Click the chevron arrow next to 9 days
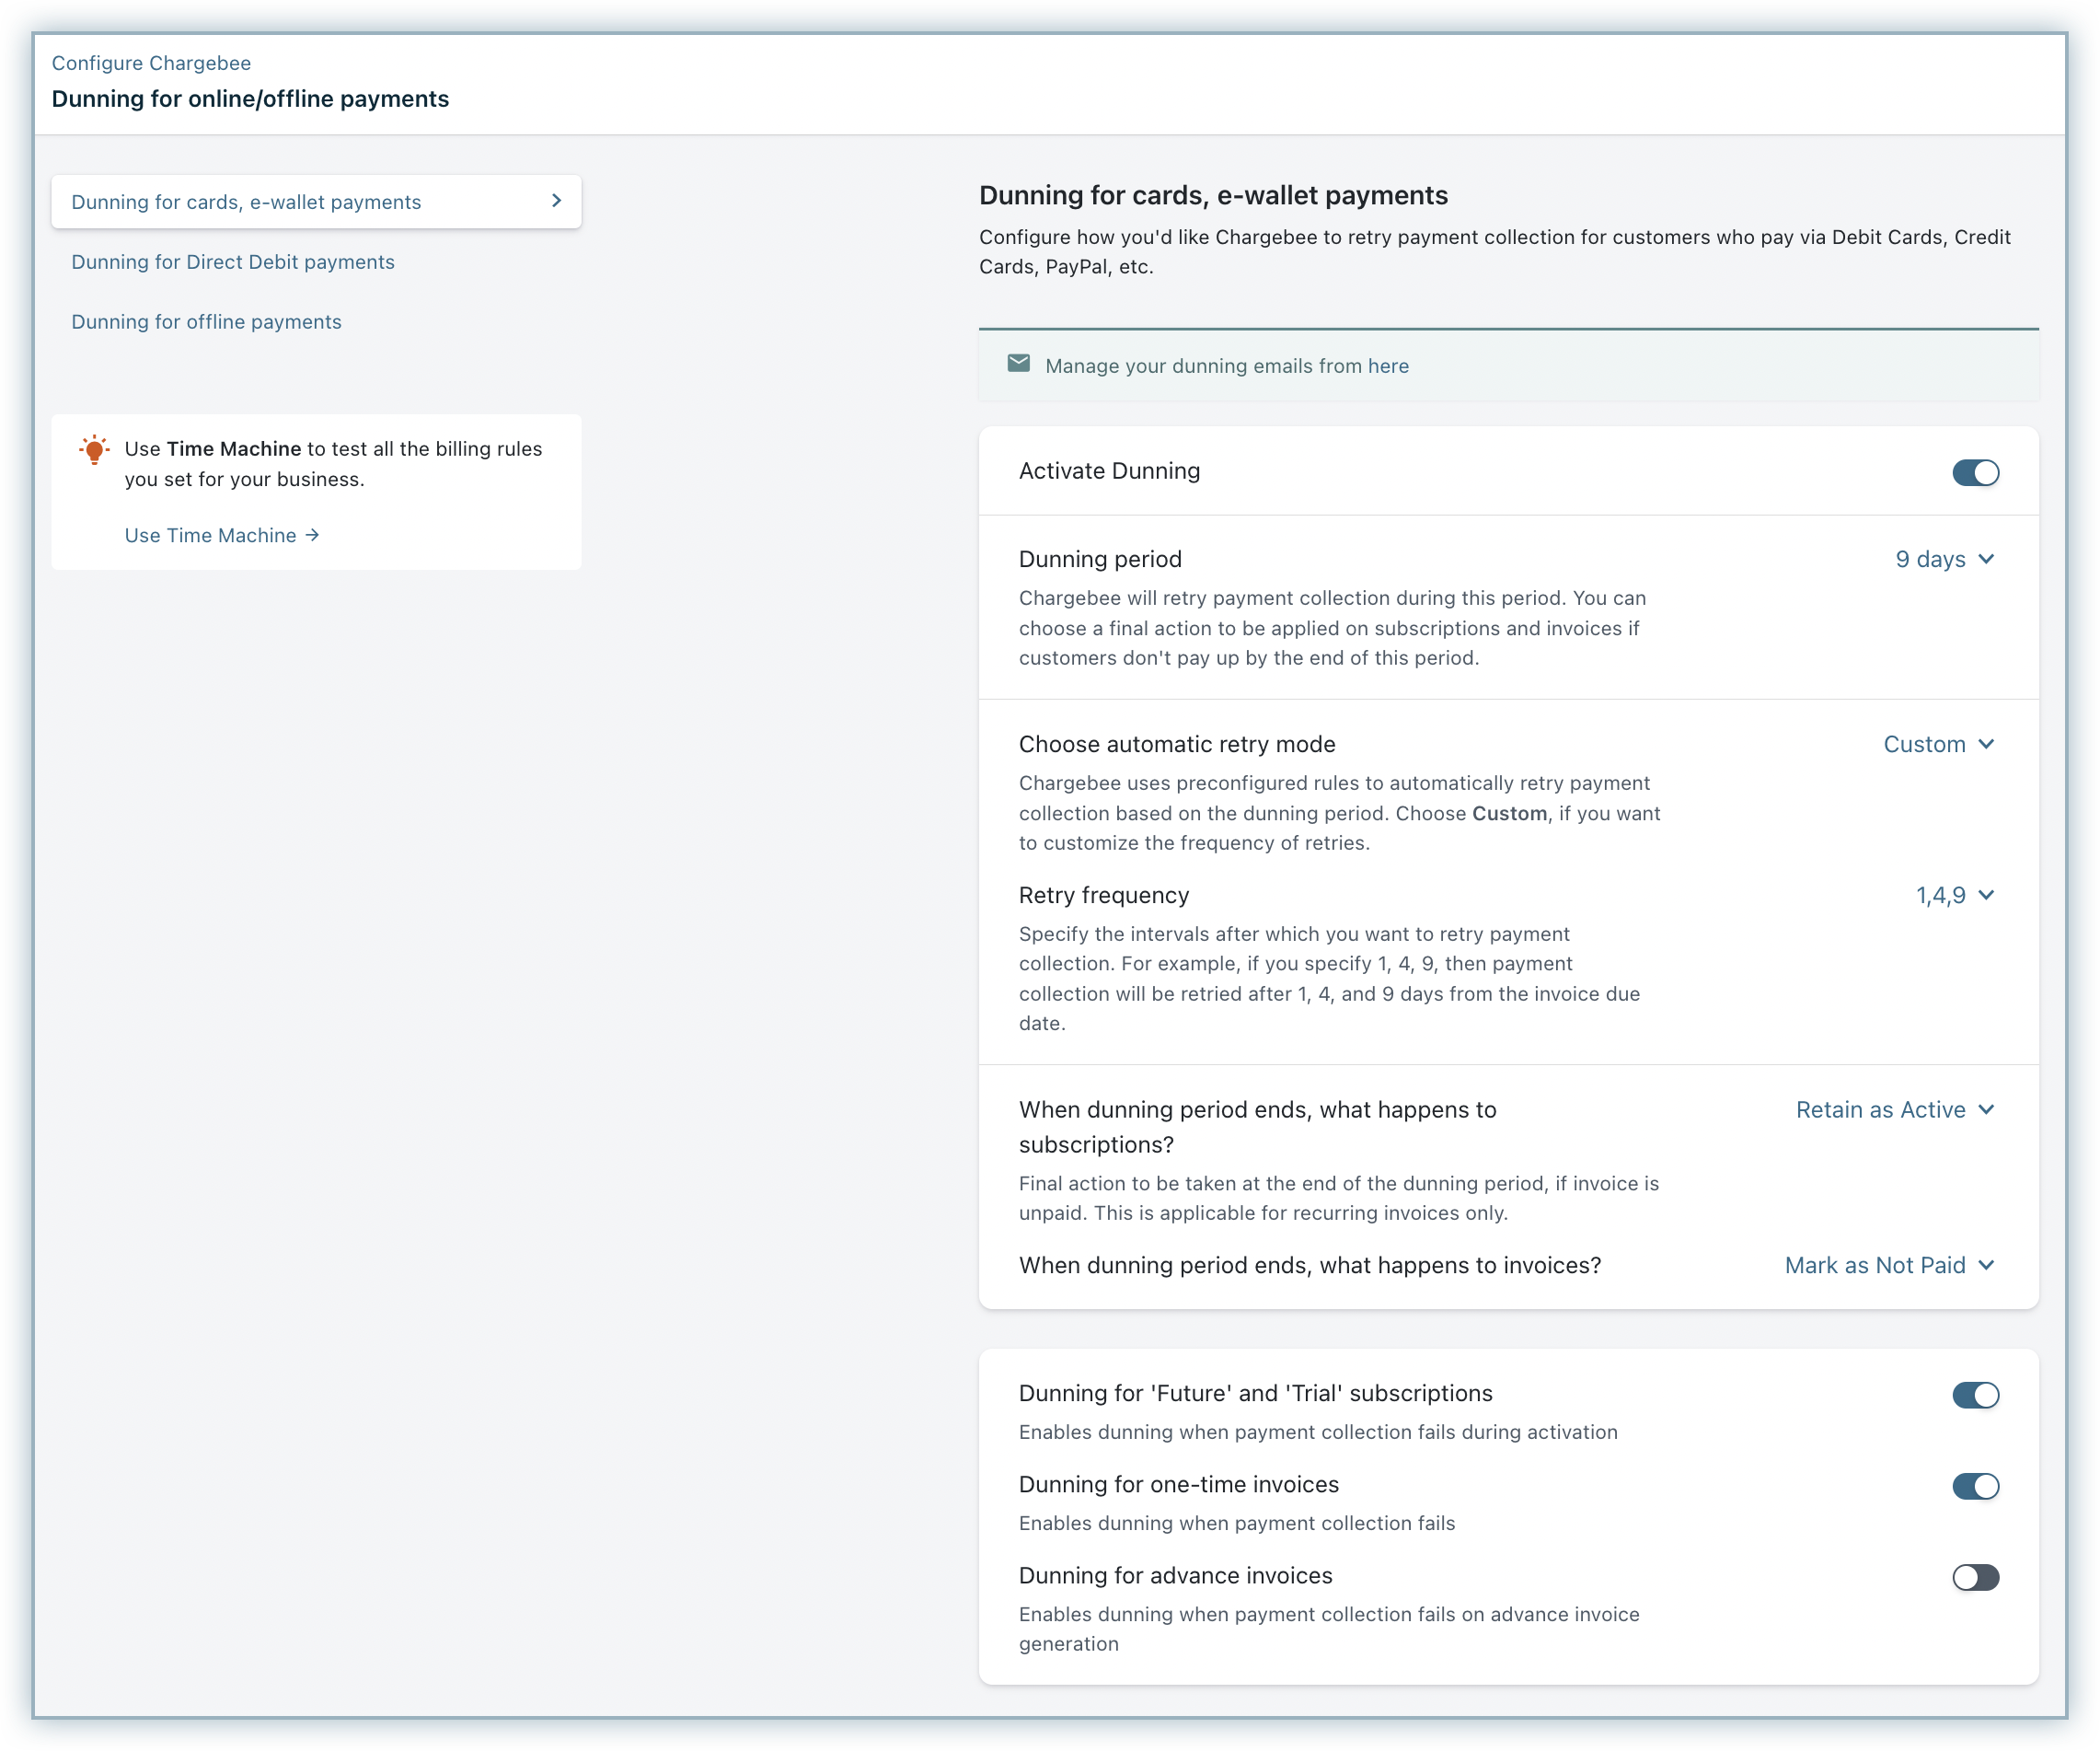The image size is (2100, 1751). 1986,560
